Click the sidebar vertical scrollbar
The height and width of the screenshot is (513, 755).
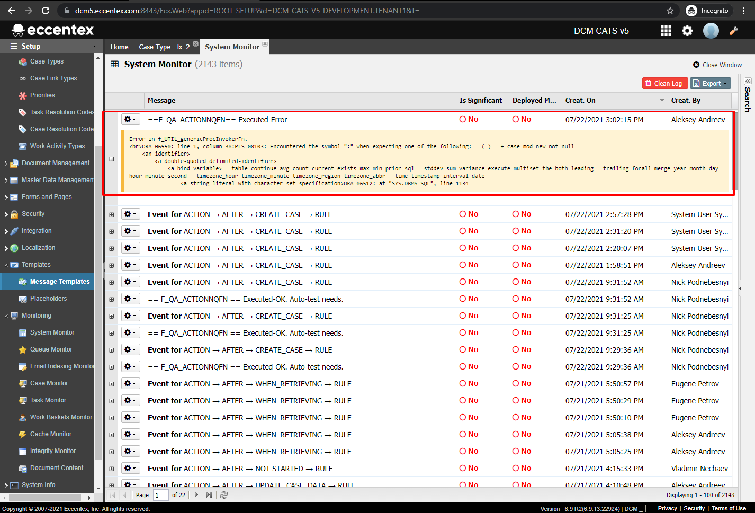point(98,302)
